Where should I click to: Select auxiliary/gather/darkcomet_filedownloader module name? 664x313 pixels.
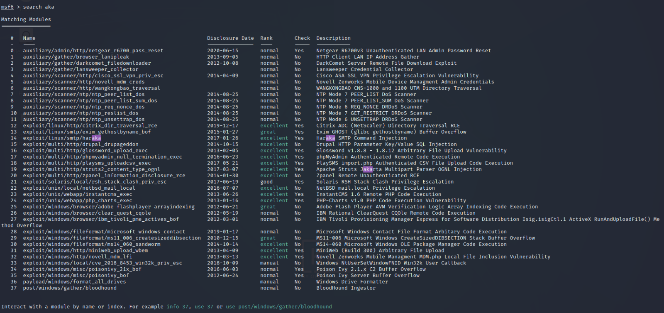(x=87, y=63)
